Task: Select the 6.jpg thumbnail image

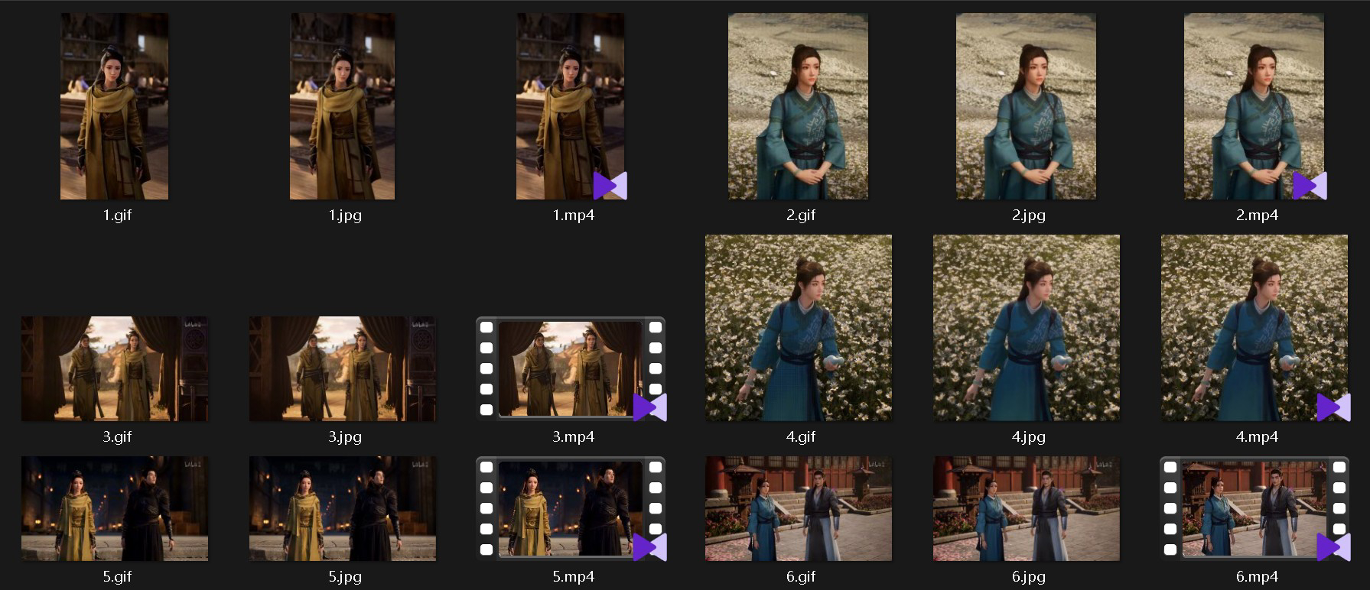Action: point(1027,508)
